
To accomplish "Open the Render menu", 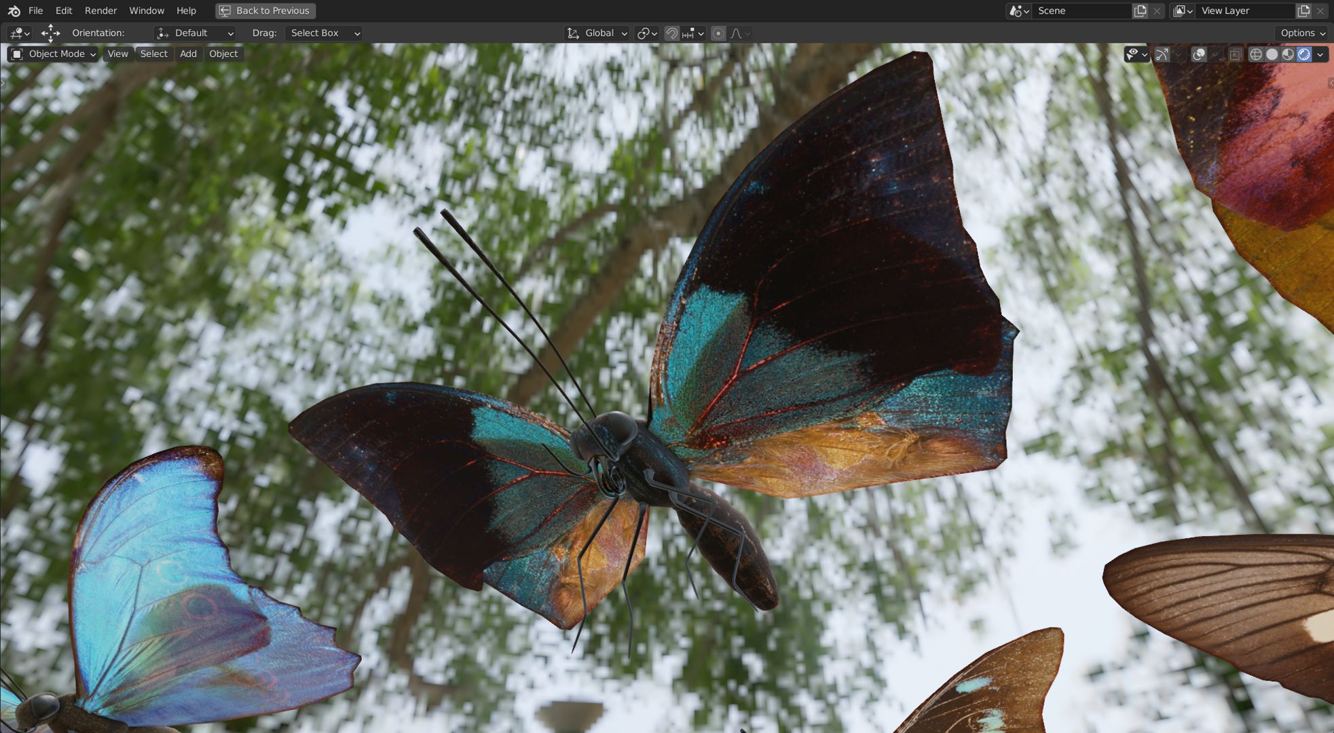I will (100, 11).
